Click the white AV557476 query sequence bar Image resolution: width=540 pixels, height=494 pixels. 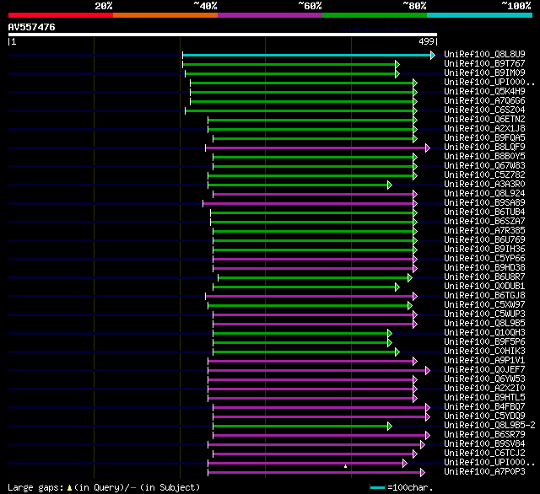click(223, 35)
